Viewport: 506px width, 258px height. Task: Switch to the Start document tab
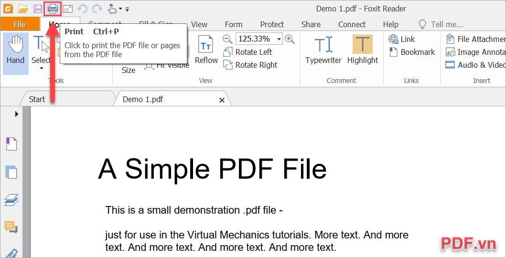pos(37,99)
